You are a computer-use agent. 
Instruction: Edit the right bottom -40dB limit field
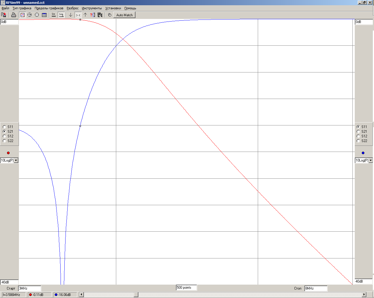pos(364,281)
